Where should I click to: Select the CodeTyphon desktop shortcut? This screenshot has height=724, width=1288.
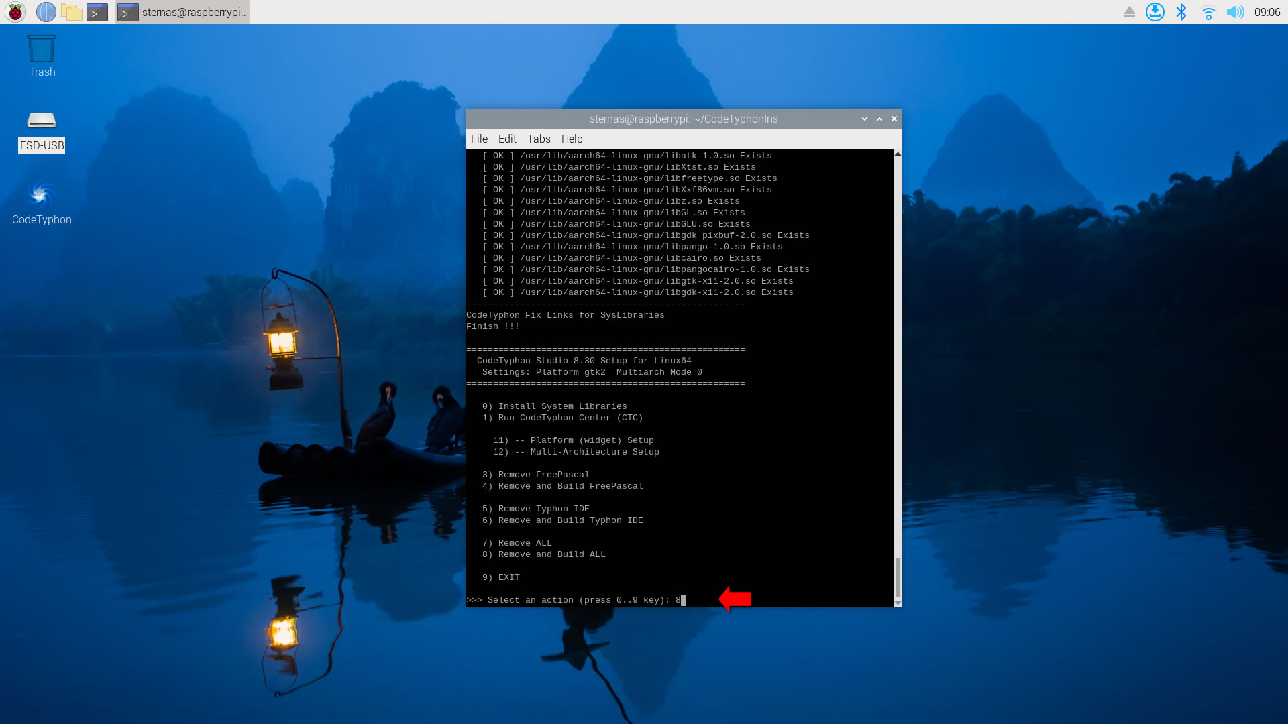coord(42,196)
